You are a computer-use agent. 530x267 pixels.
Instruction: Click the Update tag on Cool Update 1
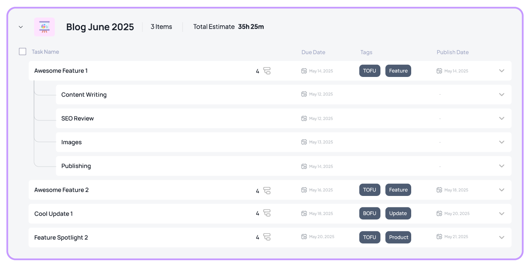pos(398,214)
